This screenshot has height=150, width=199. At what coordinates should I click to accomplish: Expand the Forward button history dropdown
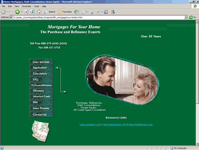22,12
